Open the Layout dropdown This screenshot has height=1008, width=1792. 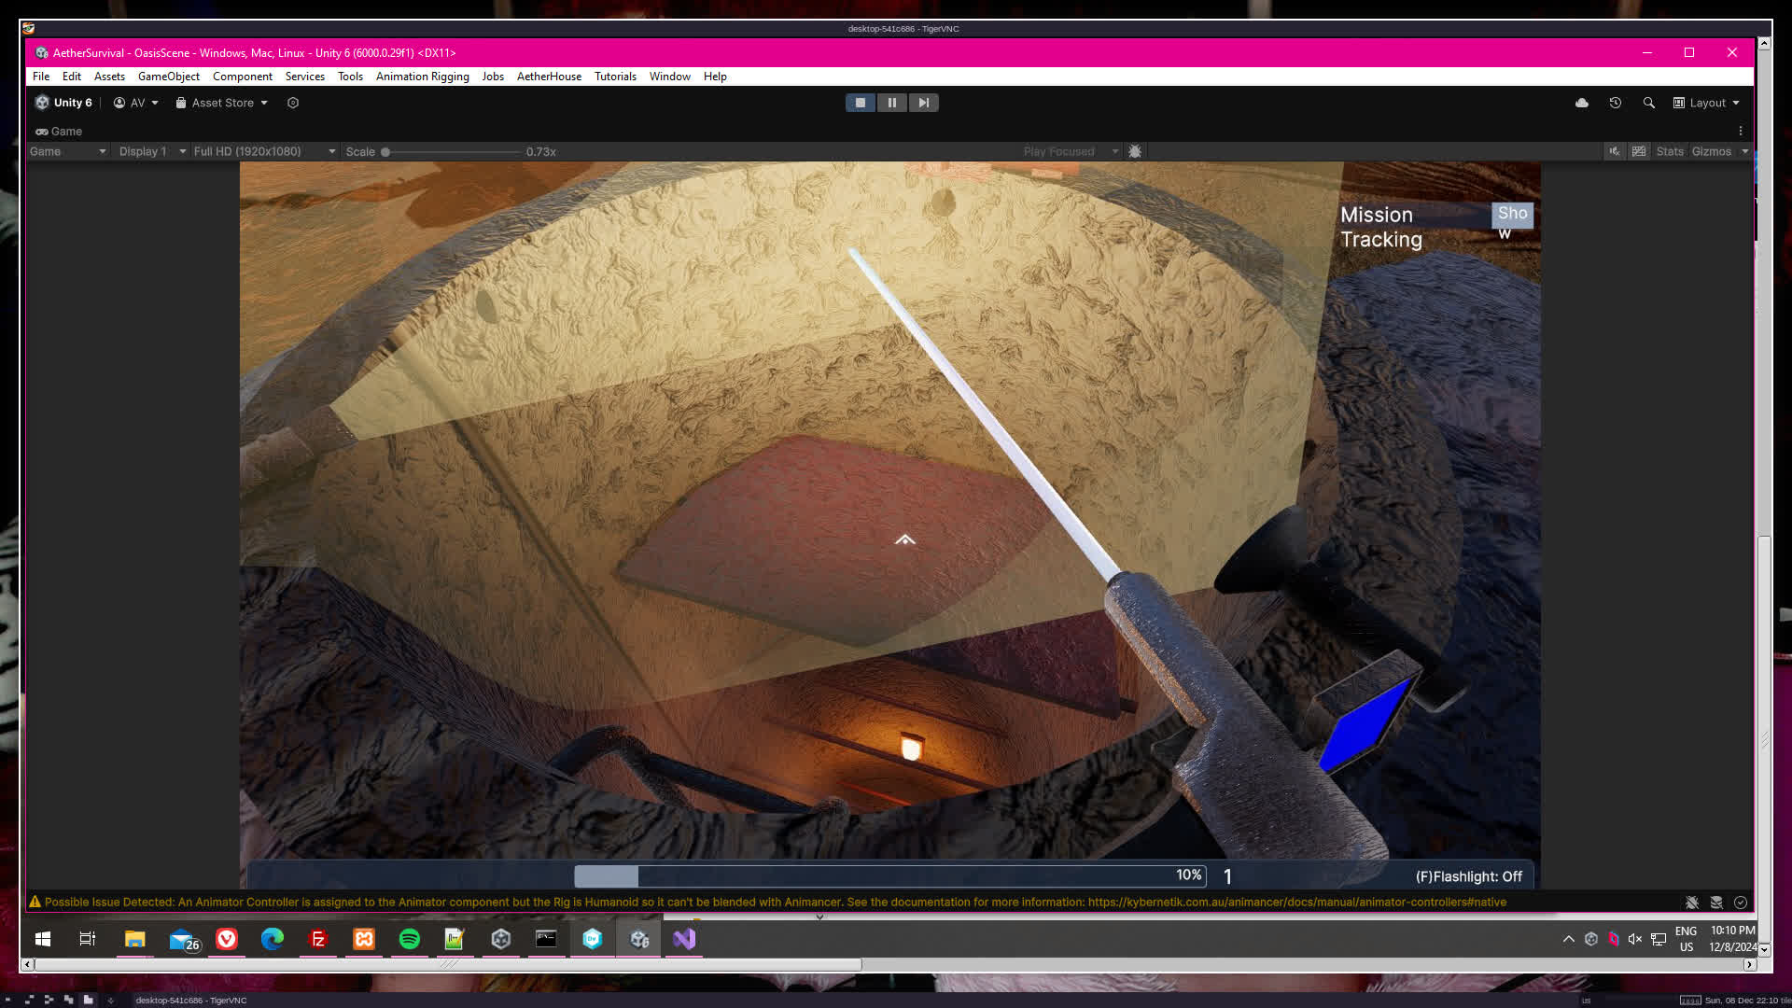(x=1706, y=103)
